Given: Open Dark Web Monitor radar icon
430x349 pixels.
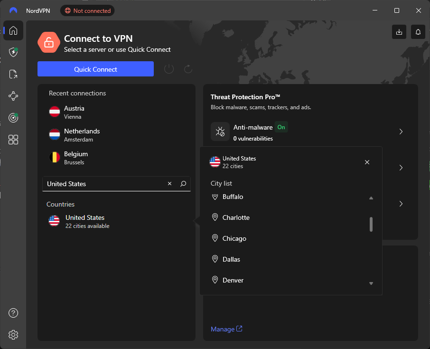Looking at the screenshot, I should click(13, 118).
